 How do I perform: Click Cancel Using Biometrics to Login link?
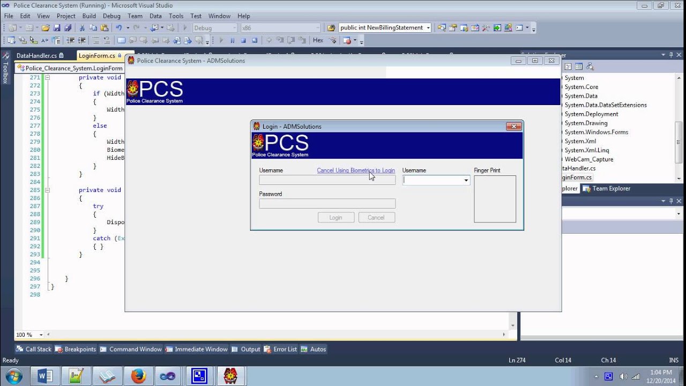point(356,170)
